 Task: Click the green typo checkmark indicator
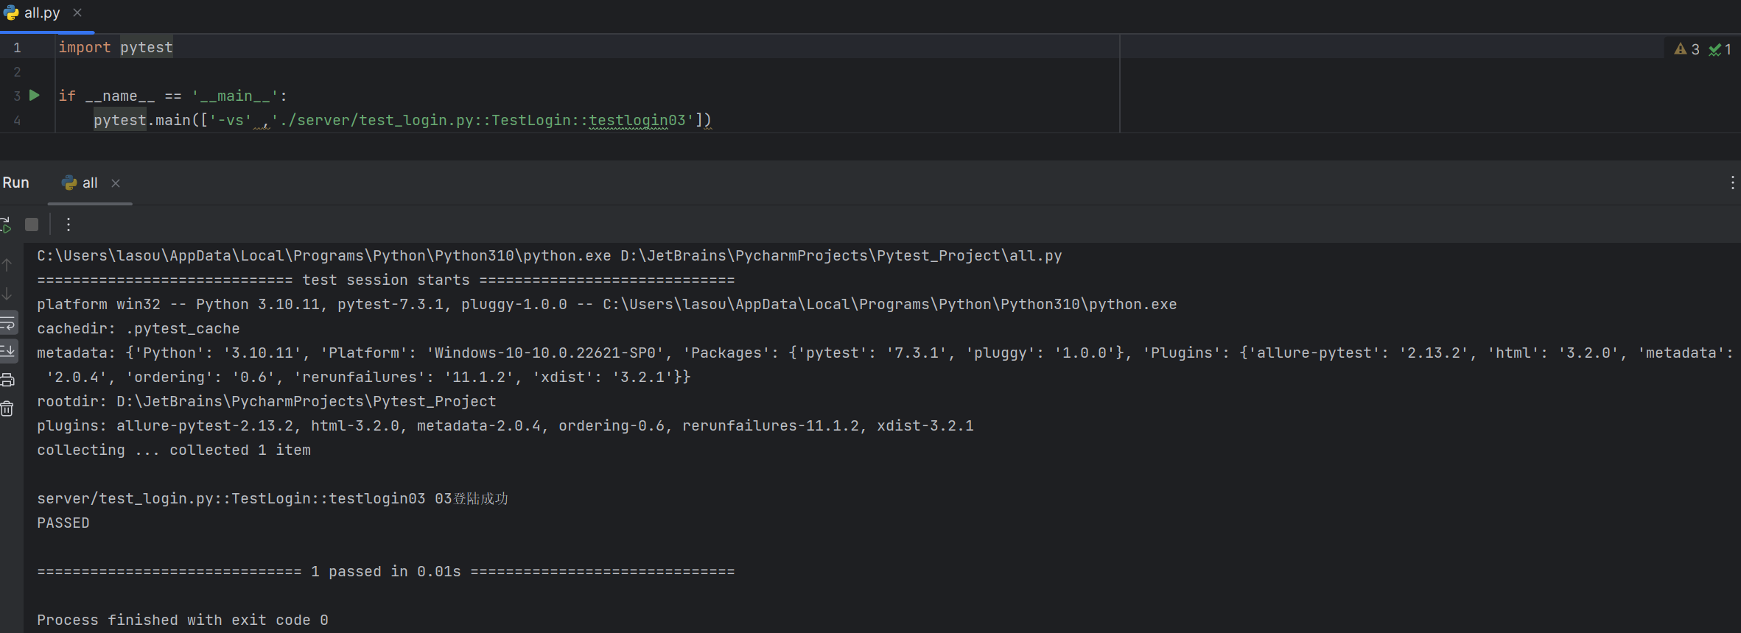[1720, 49]
